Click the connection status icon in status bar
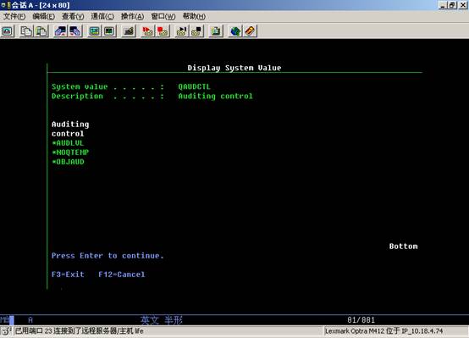Screen dimensions: 469x338 coord(6,331)
